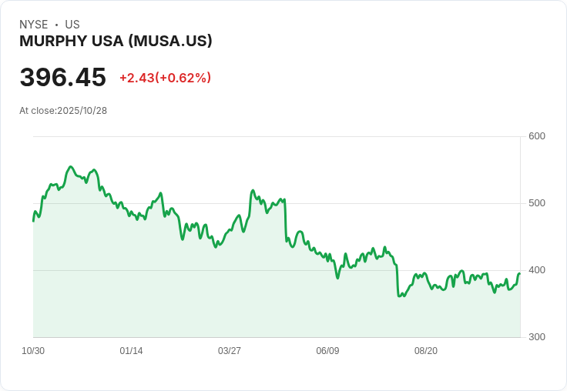Click the left start of the price line
This screenshot has width=567, height=391.
(x=33, y=221)
